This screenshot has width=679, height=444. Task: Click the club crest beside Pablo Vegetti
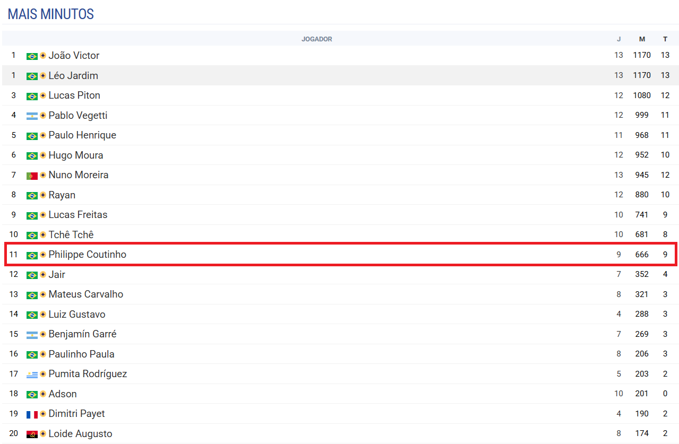[43, 116]
